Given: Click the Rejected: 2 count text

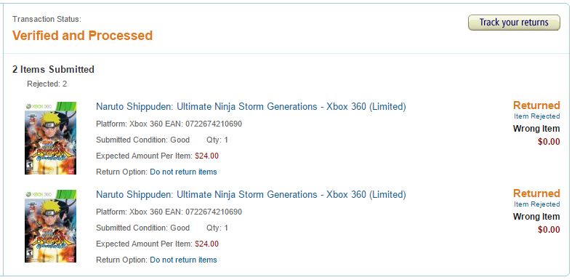Looking at the screenshot, I should click(47, 84).
